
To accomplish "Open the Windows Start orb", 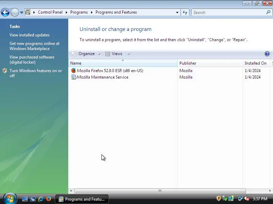I will (10, 199).
